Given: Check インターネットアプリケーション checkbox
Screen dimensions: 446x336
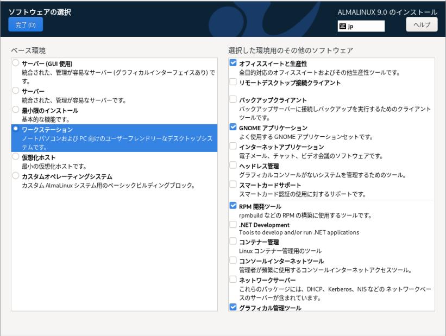Looking at the screenshot, I should tap(233, 146).
